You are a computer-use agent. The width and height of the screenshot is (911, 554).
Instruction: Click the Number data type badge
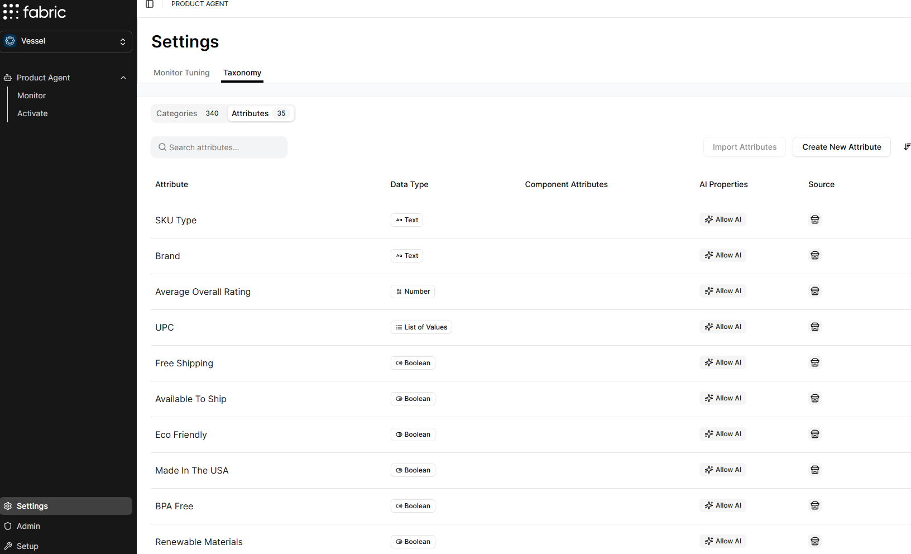click(x=413, y=292)
